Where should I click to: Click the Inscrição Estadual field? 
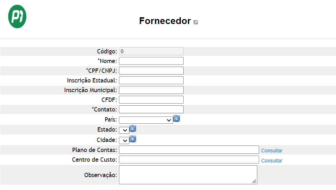pos(151,80)
